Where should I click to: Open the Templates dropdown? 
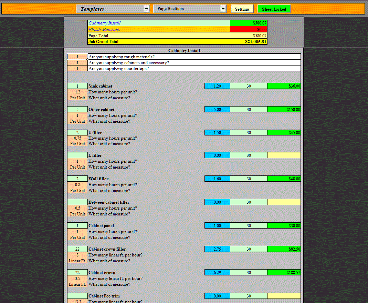point(110,9)
